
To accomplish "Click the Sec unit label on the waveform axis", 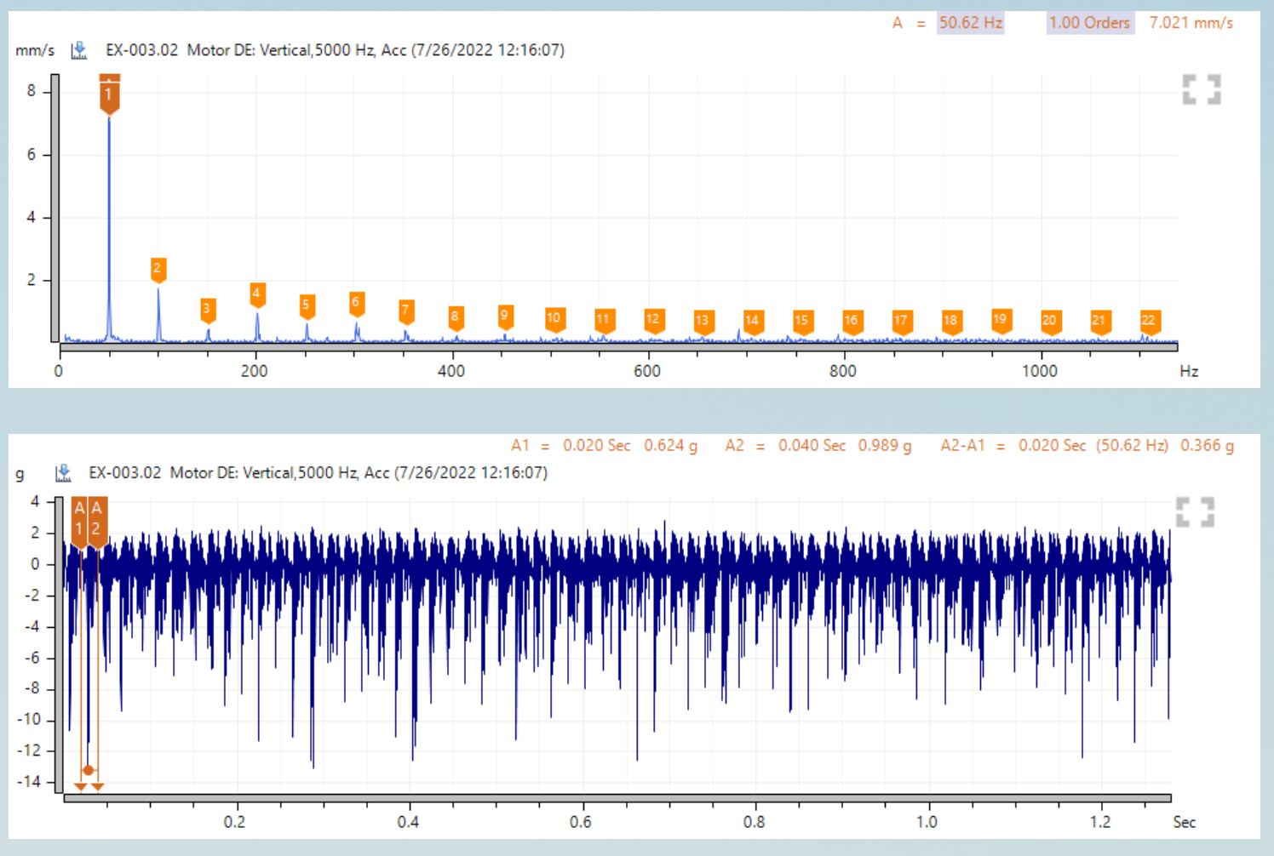I will [x=1185, y=823].
